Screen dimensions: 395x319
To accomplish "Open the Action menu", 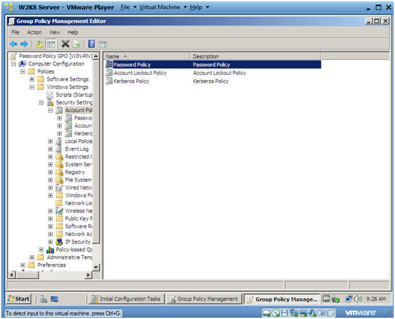I will click(34, 32).
